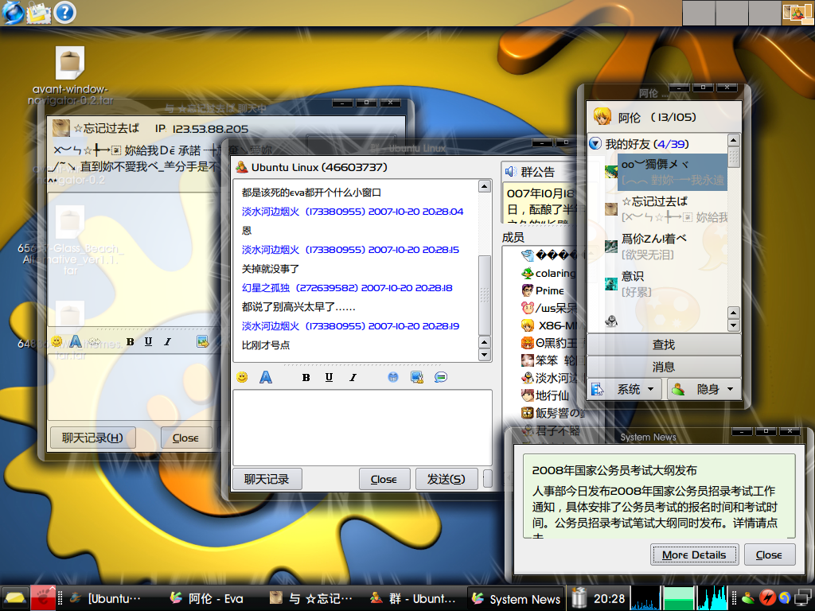
Task: Click the show desktop icon in bottom panel
Action: click(x=15, y=598)
